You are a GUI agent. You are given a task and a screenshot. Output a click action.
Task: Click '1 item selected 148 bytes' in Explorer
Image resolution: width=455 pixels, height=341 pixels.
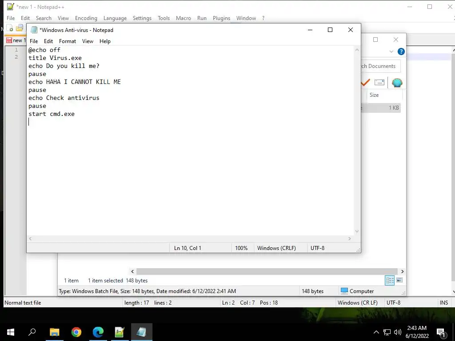[118, 281]
